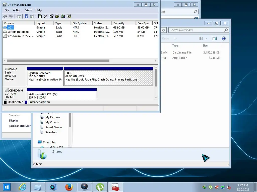
Task: Click the black X Delete toolbar icon
Action: tap(46, 16)
